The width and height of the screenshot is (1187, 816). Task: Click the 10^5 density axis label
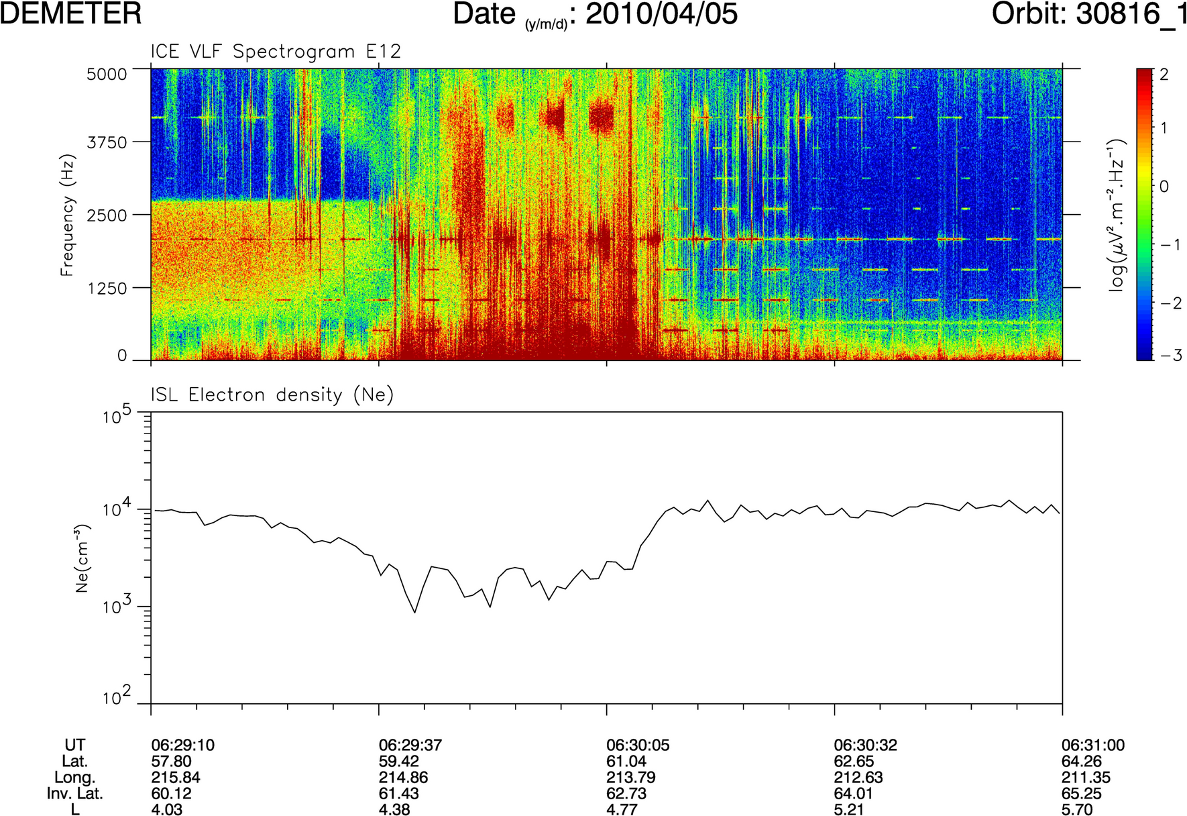click(x=117, y=416)
